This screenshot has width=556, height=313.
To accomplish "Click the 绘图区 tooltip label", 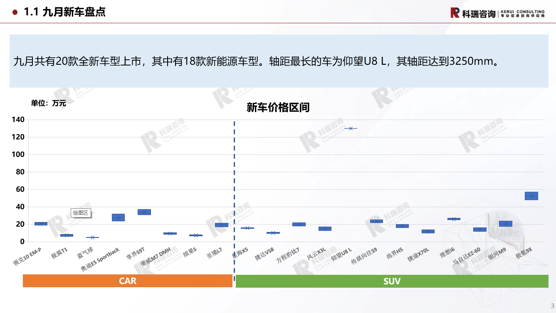I will 81,213.
